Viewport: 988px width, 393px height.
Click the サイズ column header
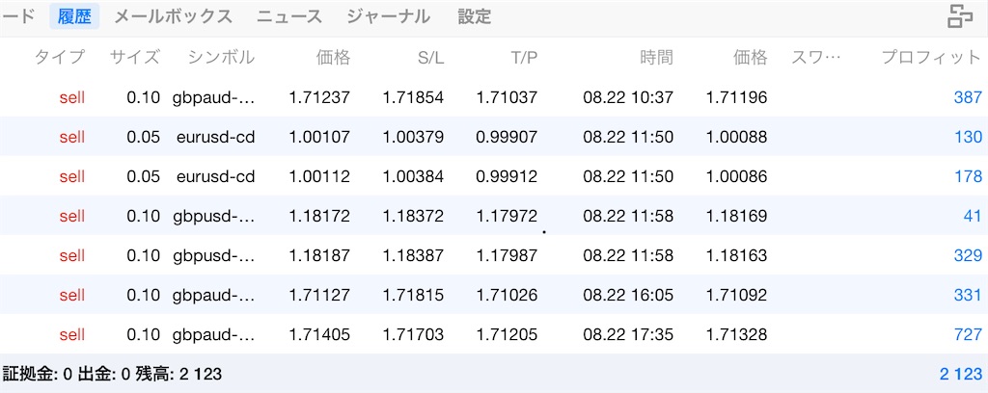(x=135, y=57)
